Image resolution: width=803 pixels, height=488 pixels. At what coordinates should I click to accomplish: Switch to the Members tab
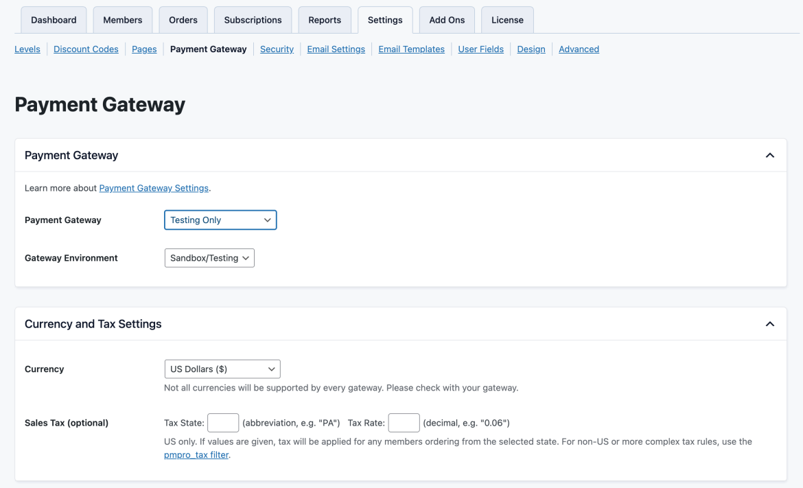coord(123,20)
